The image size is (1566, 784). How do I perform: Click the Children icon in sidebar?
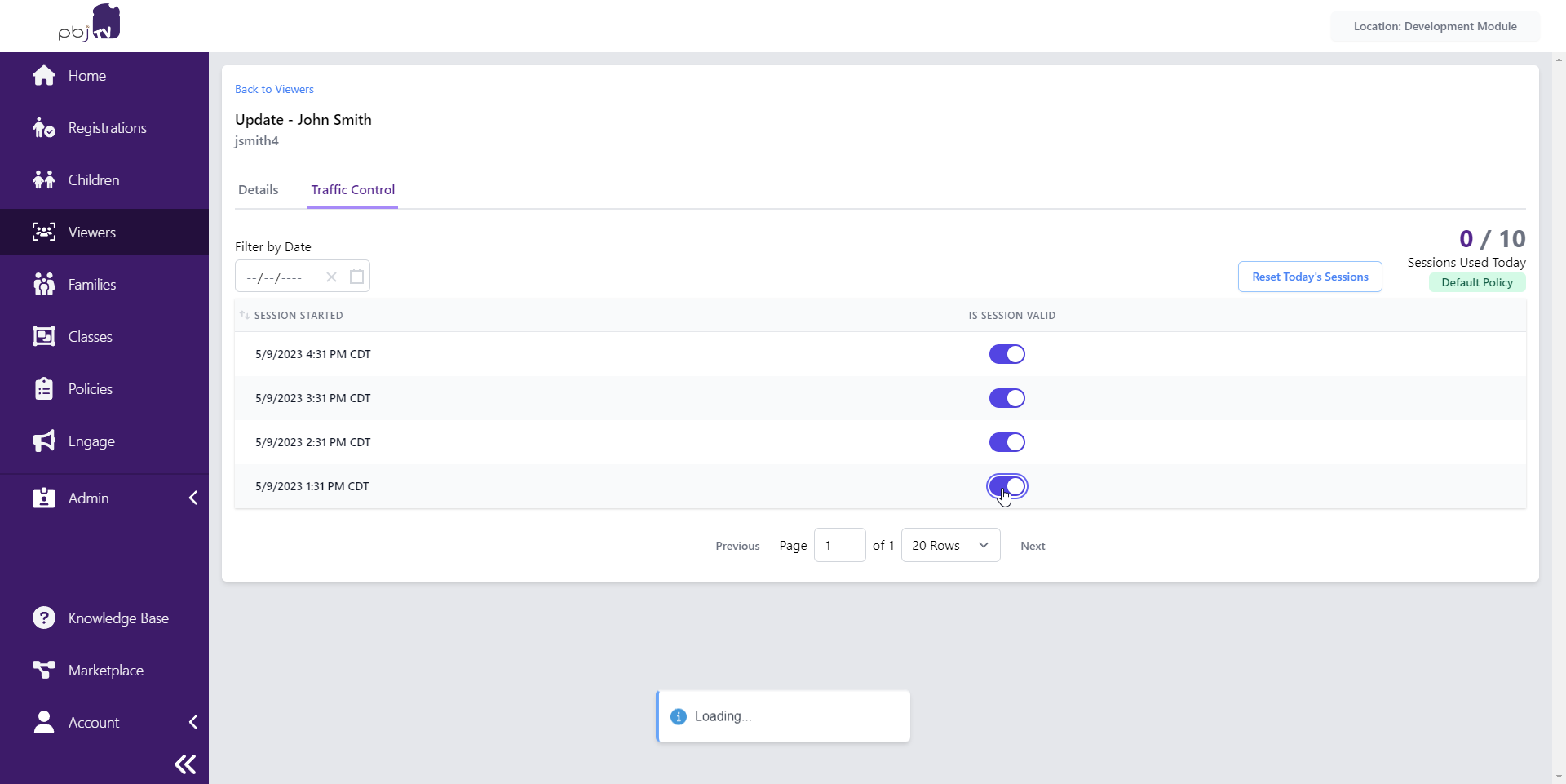click(x=44, y=180)
